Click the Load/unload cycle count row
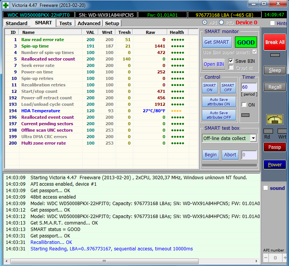 (101, 104)
